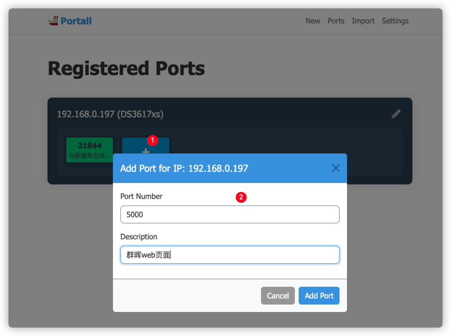Open the New menu item
451x336 pixels.
pyautogui.click(x=313, y=21)
